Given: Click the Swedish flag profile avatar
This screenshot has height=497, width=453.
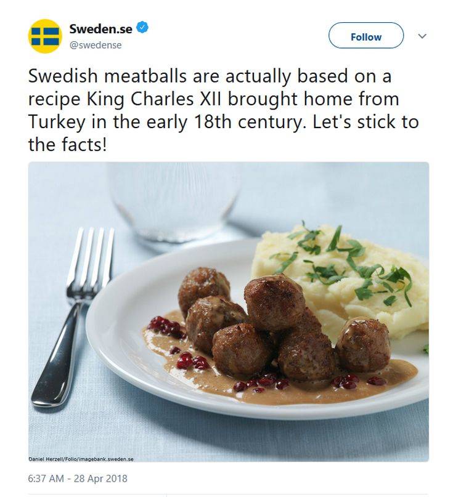Looking at the screenshot, I should click(45, 36).
